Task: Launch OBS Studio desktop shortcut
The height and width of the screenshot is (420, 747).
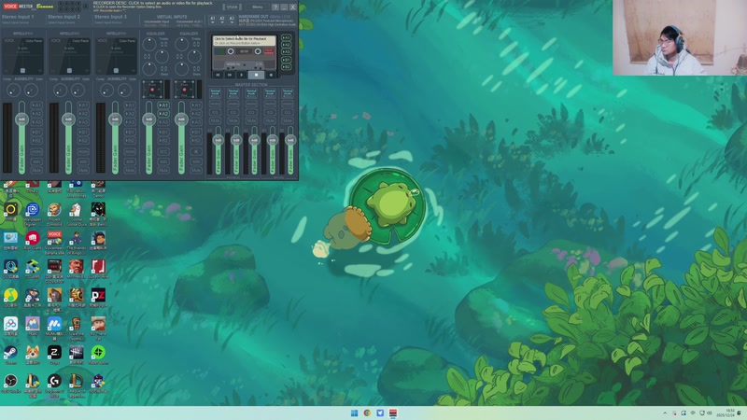Action: [10, 384]
